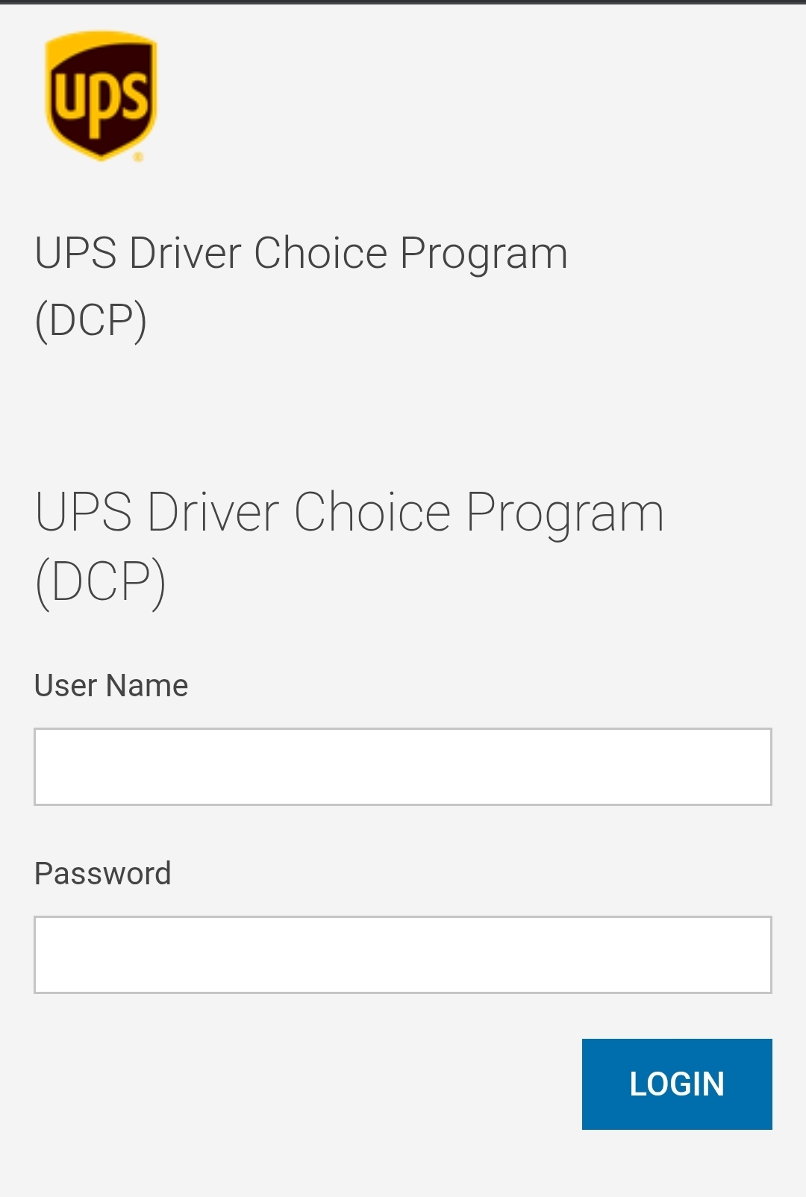Click the word "Choice" in the smaller heading
The image size is (806, 1197).
[320, 253]
